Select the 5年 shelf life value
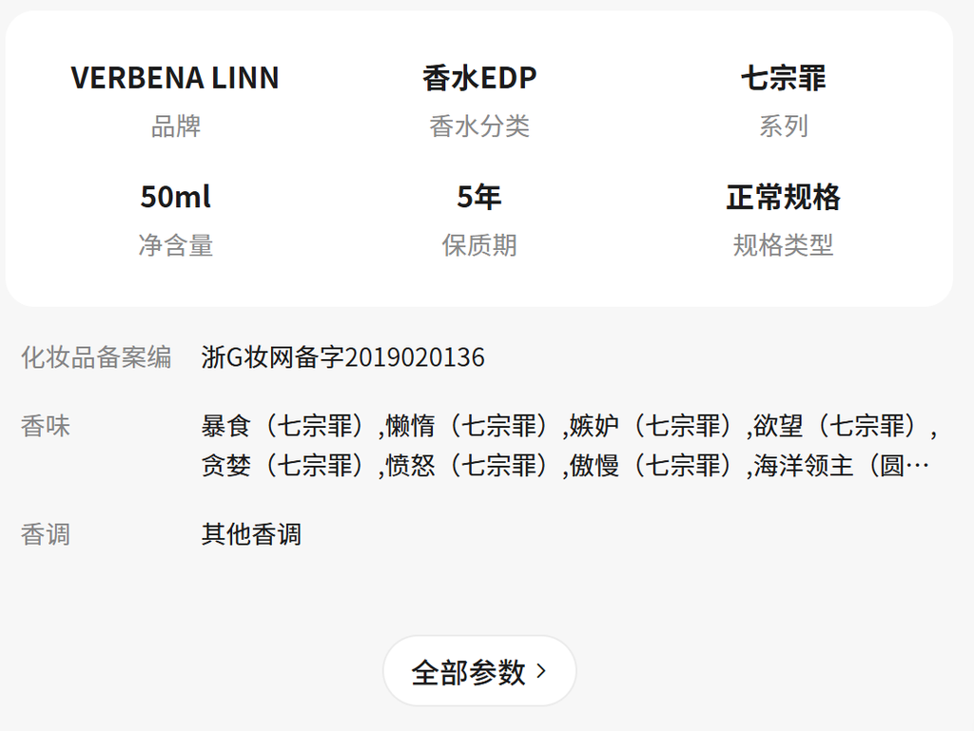Screen dimensions: 974x731 point(479,197)
